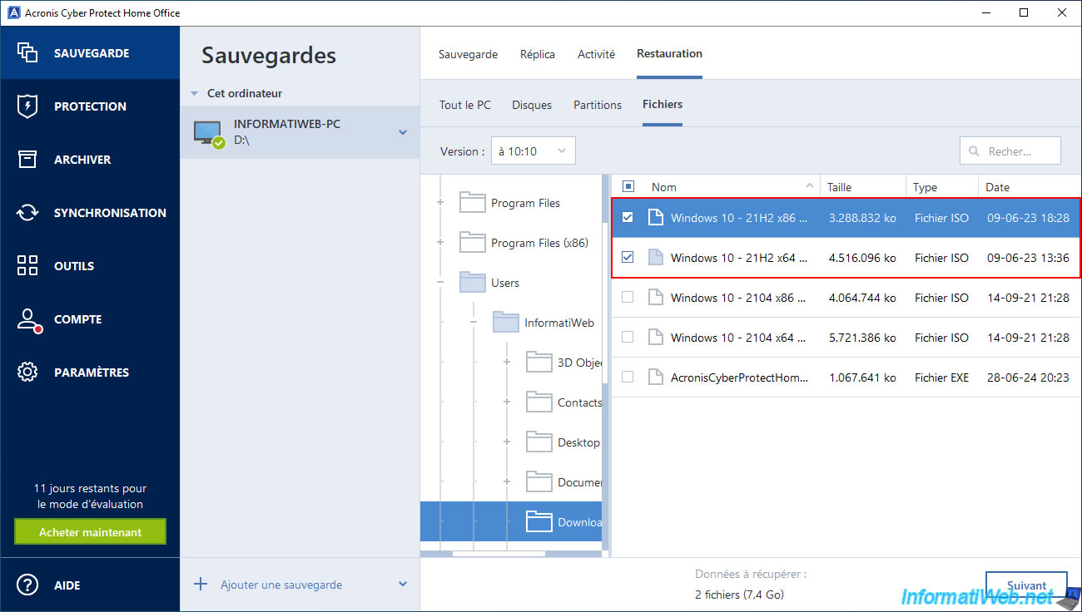Expand the Program Files tree node

[440, 202]
